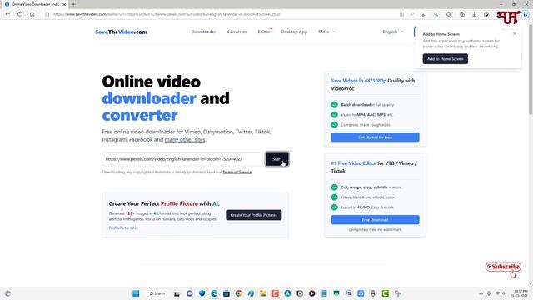Add page to favorites with star icon
533x300 pixels.
(422, 14)
